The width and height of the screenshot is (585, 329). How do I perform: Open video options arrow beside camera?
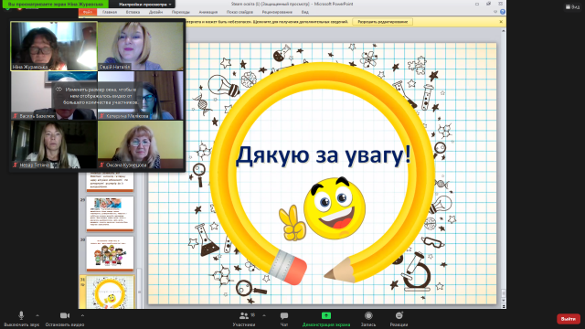82,315
